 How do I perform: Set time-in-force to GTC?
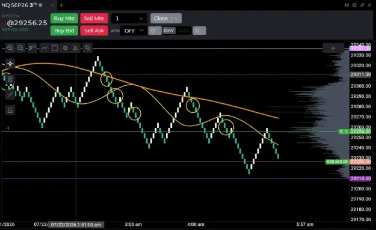[184, 31]
